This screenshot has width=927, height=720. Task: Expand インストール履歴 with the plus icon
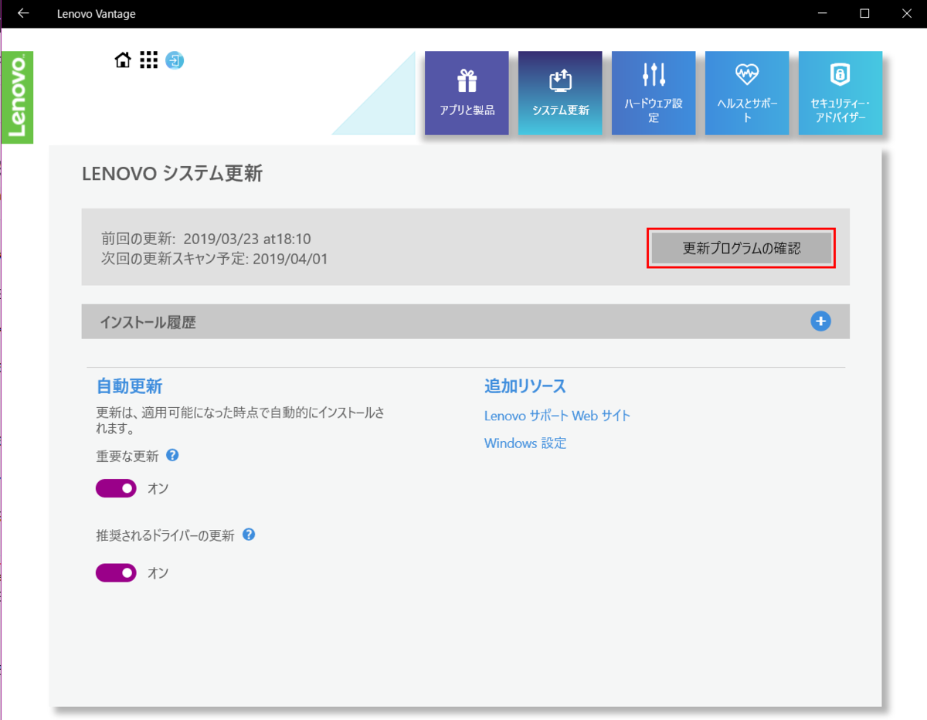820,321
